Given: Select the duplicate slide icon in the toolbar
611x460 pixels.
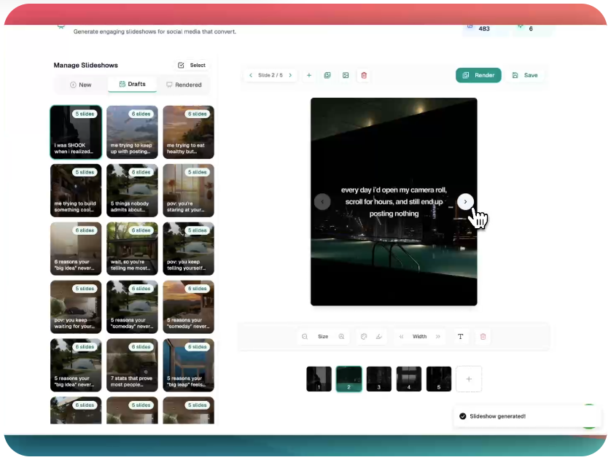Looking at the screenshot, I should point(327,75).
